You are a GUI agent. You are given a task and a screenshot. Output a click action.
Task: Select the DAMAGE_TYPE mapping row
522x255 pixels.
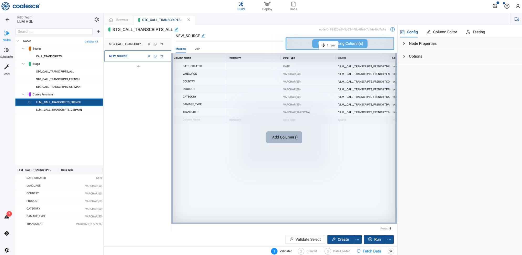pos(284,104)
